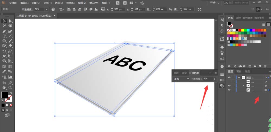The image size is (271, 132).
Task: Toggle visibility column of ABC sublayer
Action: tap(229, 82)
